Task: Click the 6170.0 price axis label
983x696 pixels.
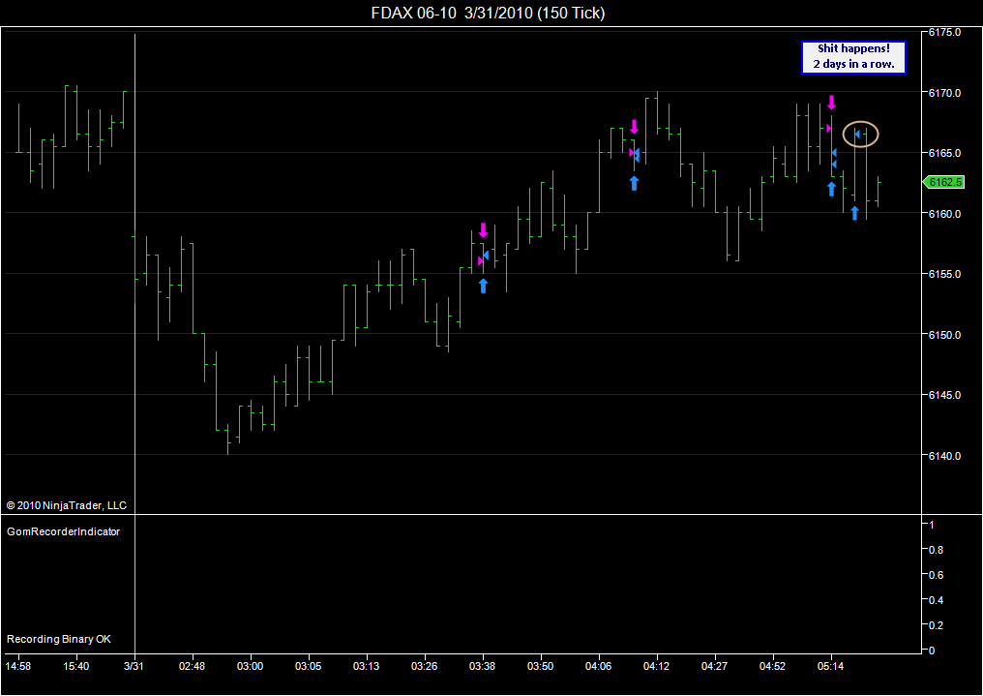Action: 944,93
